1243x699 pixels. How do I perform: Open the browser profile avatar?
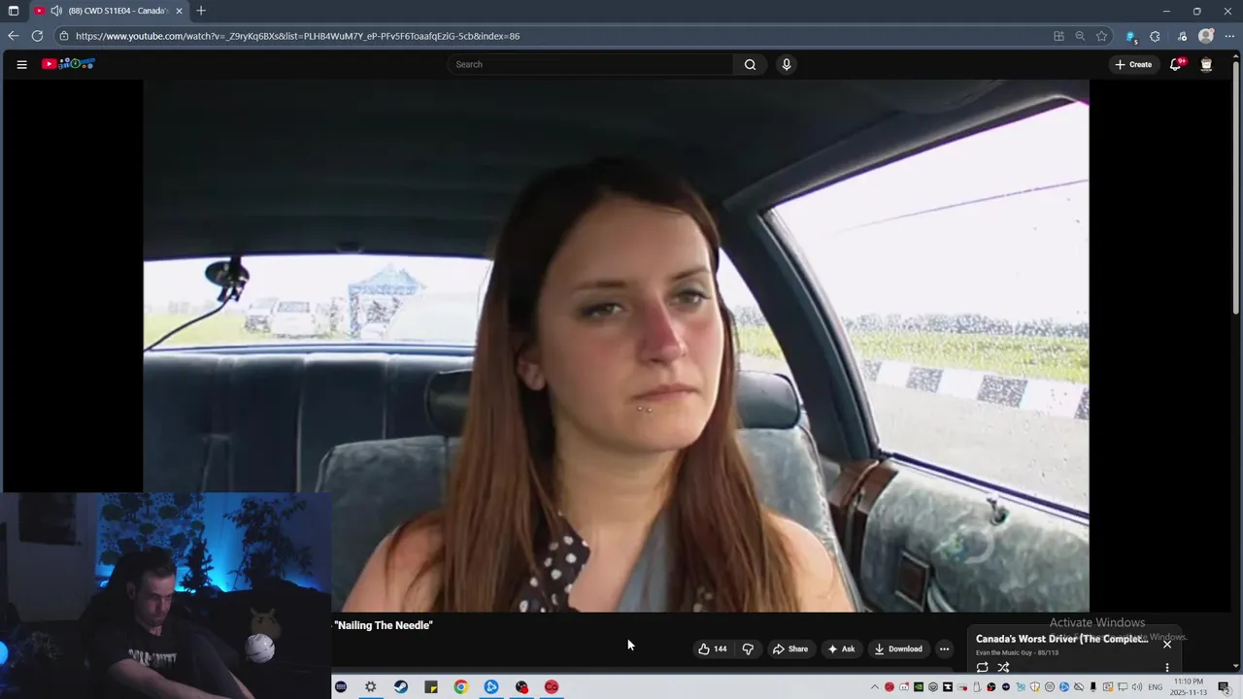tap(1206, 36)
